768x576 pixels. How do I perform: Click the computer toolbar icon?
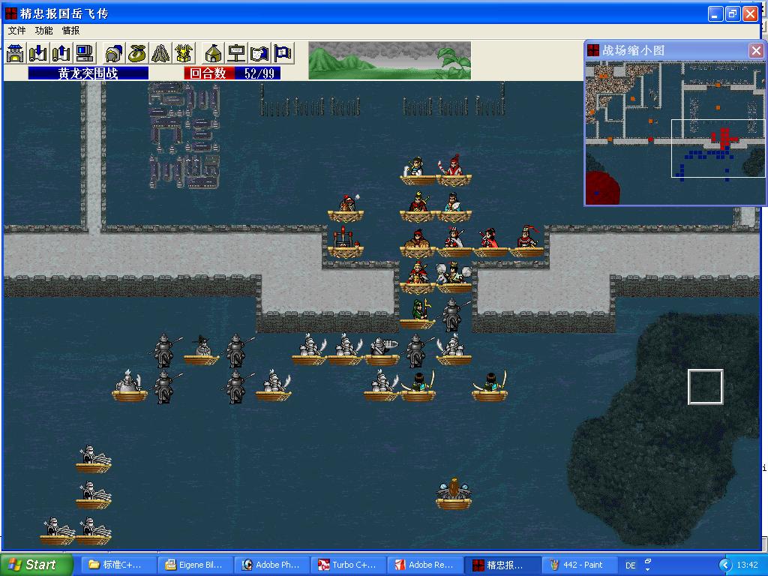point(85,53)
